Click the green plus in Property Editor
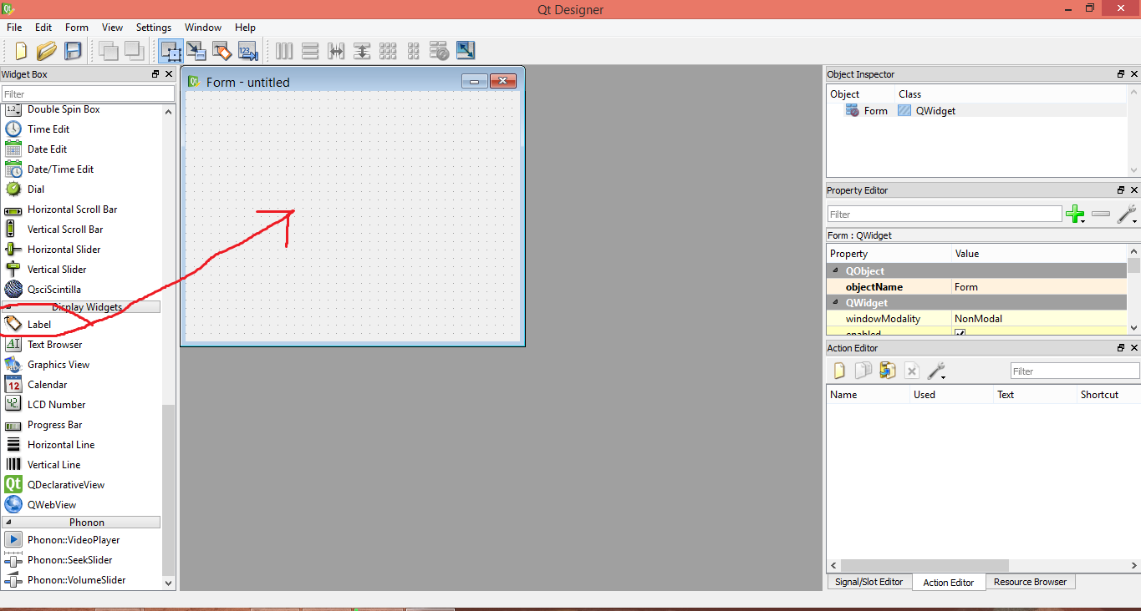The height and width of the screenshot is (611, 1141). [1076, 214]
